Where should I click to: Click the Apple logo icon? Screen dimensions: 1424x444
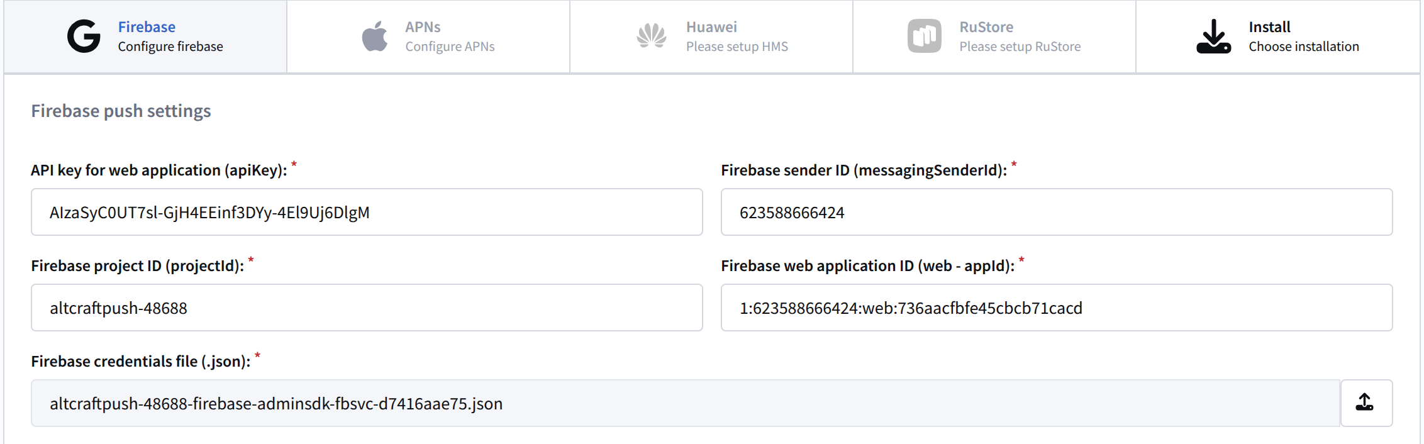tap(375, 36)
